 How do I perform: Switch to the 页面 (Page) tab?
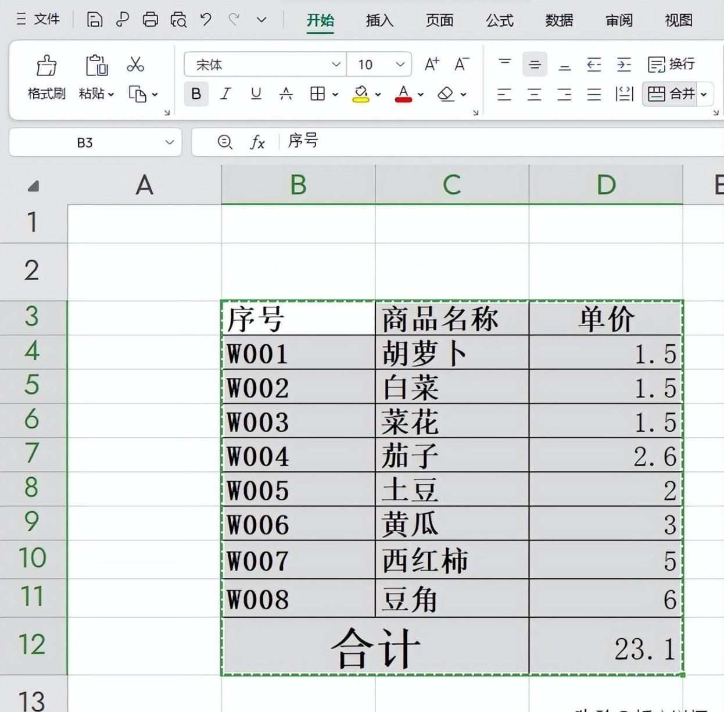point(440,20)
